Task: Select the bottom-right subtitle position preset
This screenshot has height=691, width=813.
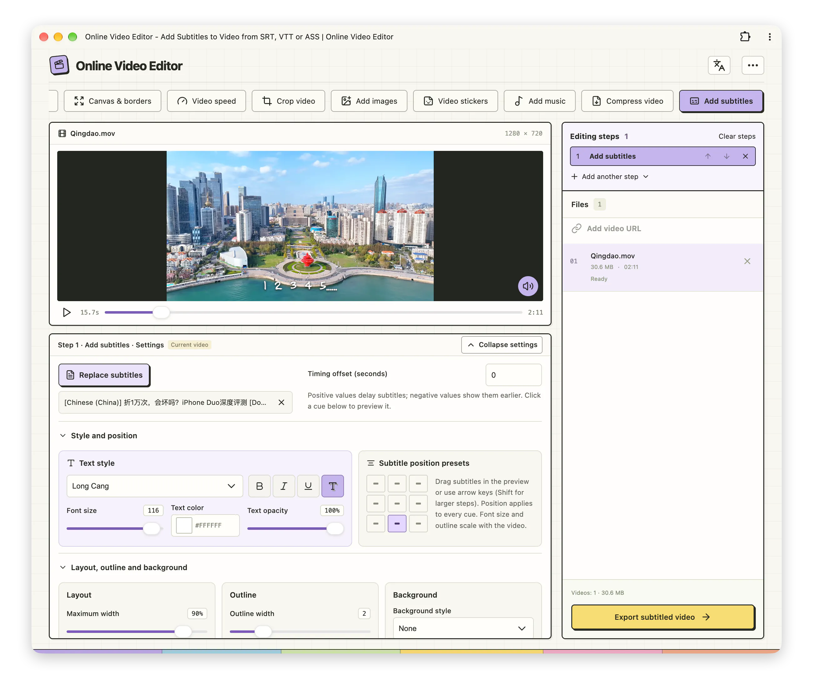Action: [418, 524]
